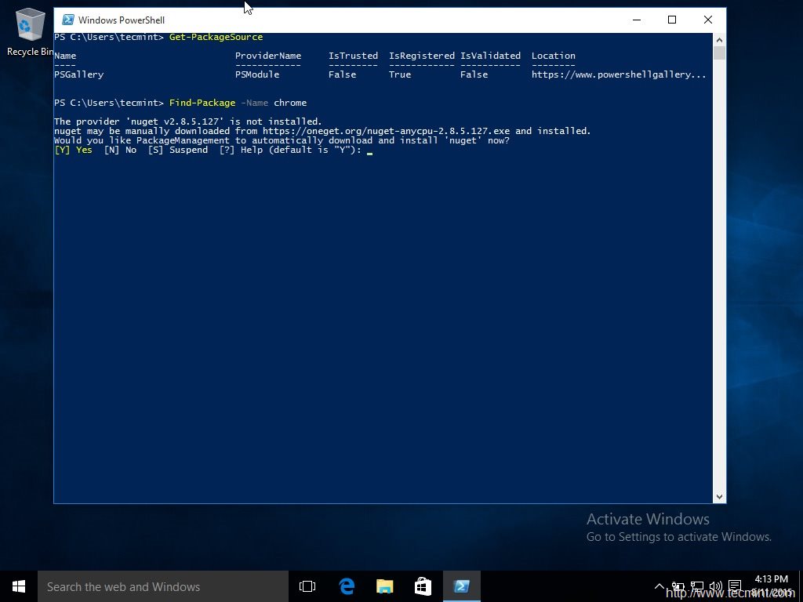Select the PowerShell icon in the title bar

point(67,20)
